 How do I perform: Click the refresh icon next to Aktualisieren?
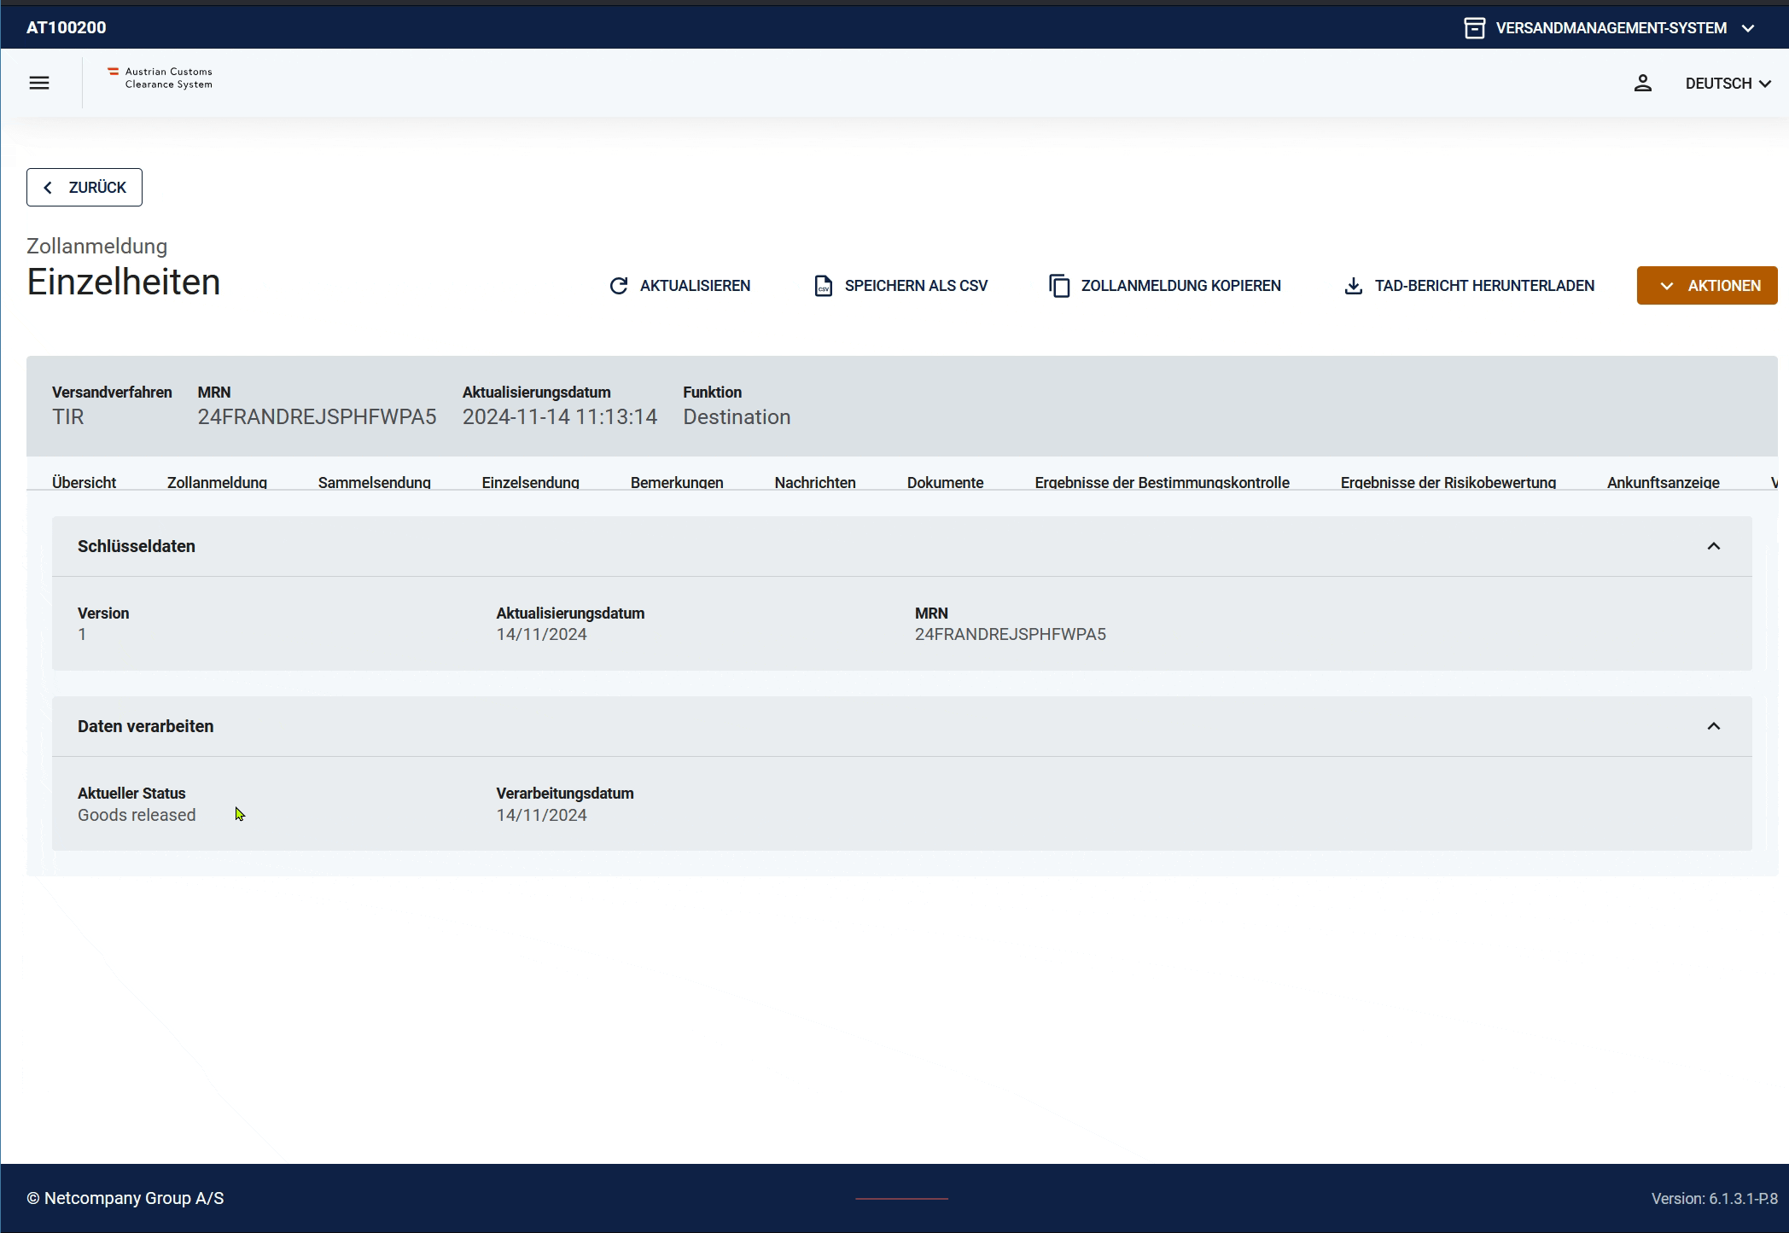click(619, 286)
